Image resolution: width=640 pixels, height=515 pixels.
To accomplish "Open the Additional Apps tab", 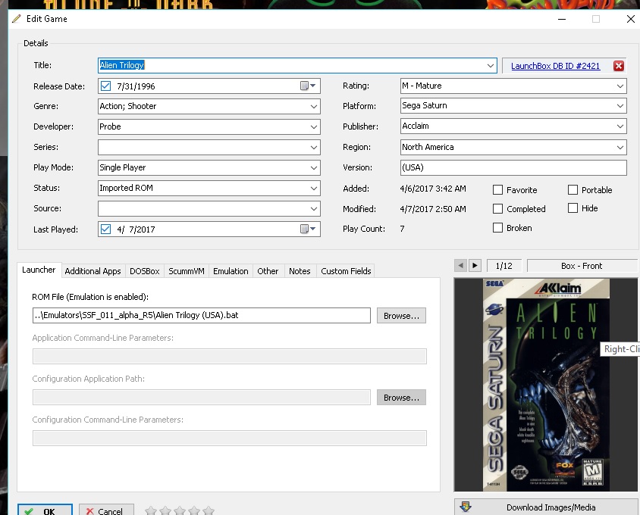I will coord(93,271).
